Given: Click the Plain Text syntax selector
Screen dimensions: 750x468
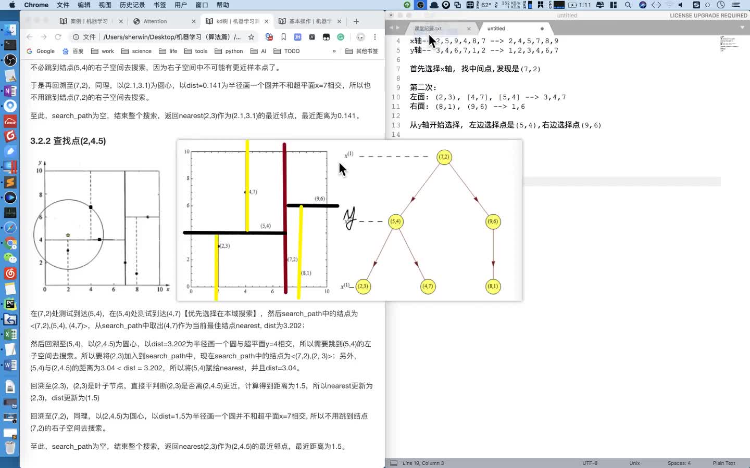Looking at the screenshot, I should [724, 463].
